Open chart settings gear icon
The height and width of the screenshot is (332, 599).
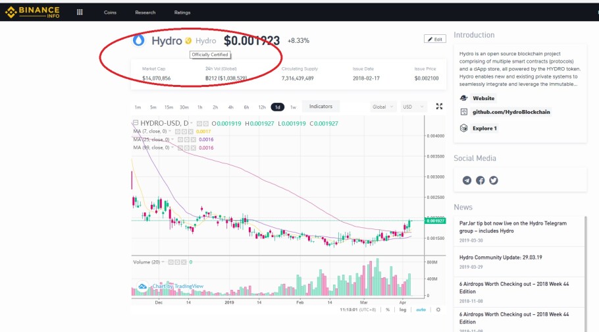click(438, 310)
